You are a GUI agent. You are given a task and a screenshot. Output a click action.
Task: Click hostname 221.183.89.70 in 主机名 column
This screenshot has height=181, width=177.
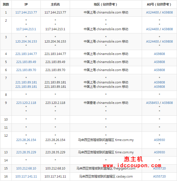[55, 70]
